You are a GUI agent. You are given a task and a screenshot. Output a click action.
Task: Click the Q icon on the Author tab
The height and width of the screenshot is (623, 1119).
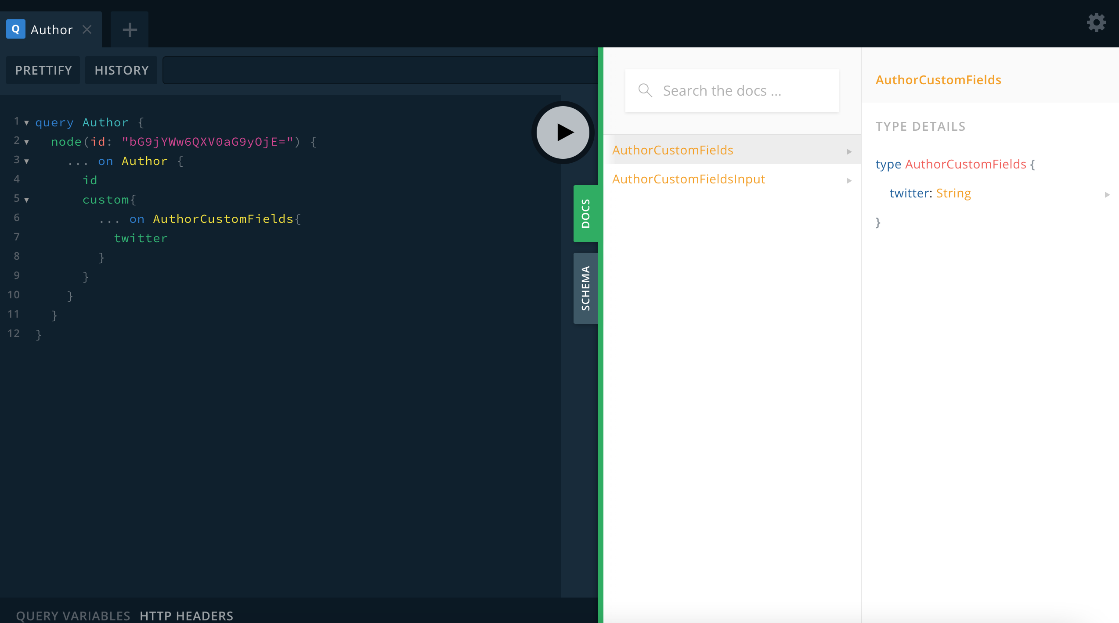[x=16, y=29]
